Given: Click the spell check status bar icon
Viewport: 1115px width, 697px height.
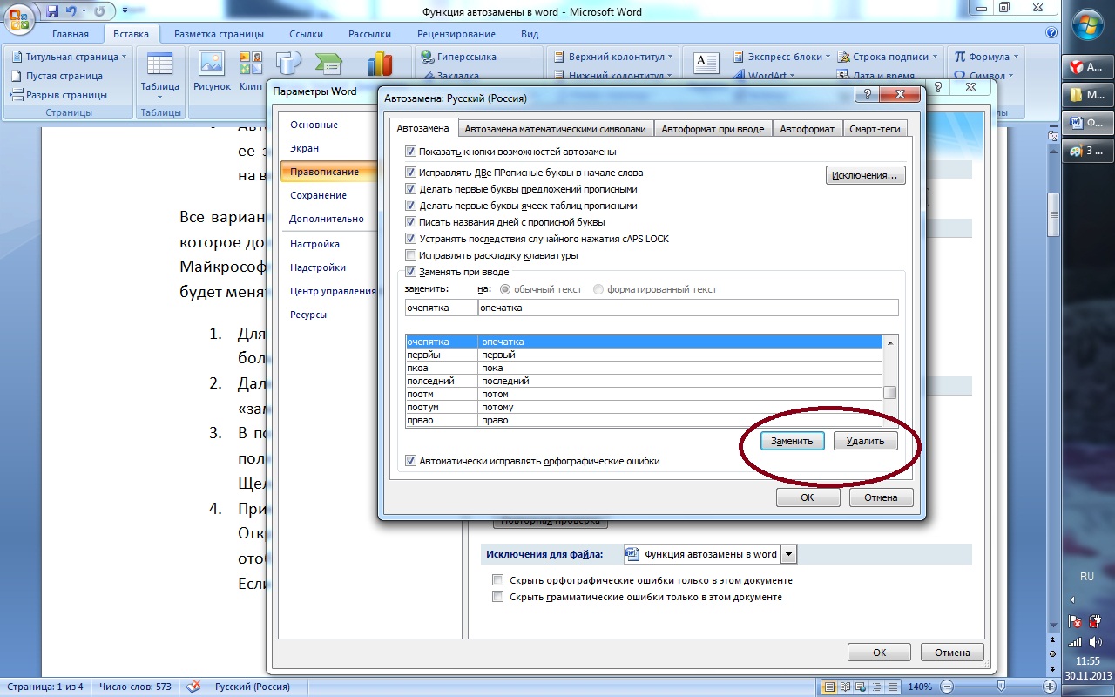Looking at the screenshot, I should coord(194,687).
